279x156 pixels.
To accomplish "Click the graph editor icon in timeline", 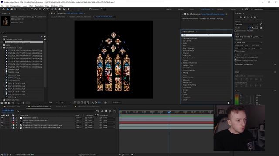I will (x=115, y=111).
